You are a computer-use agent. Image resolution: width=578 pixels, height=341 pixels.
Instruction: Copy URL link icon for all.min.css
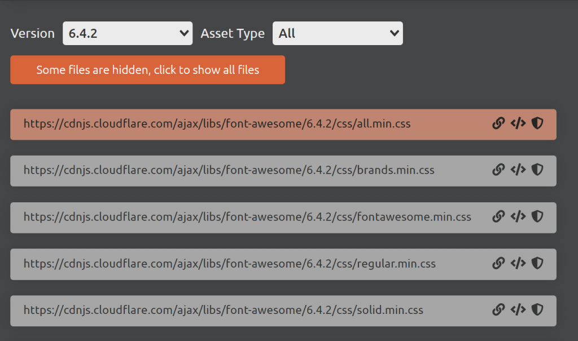498,123
